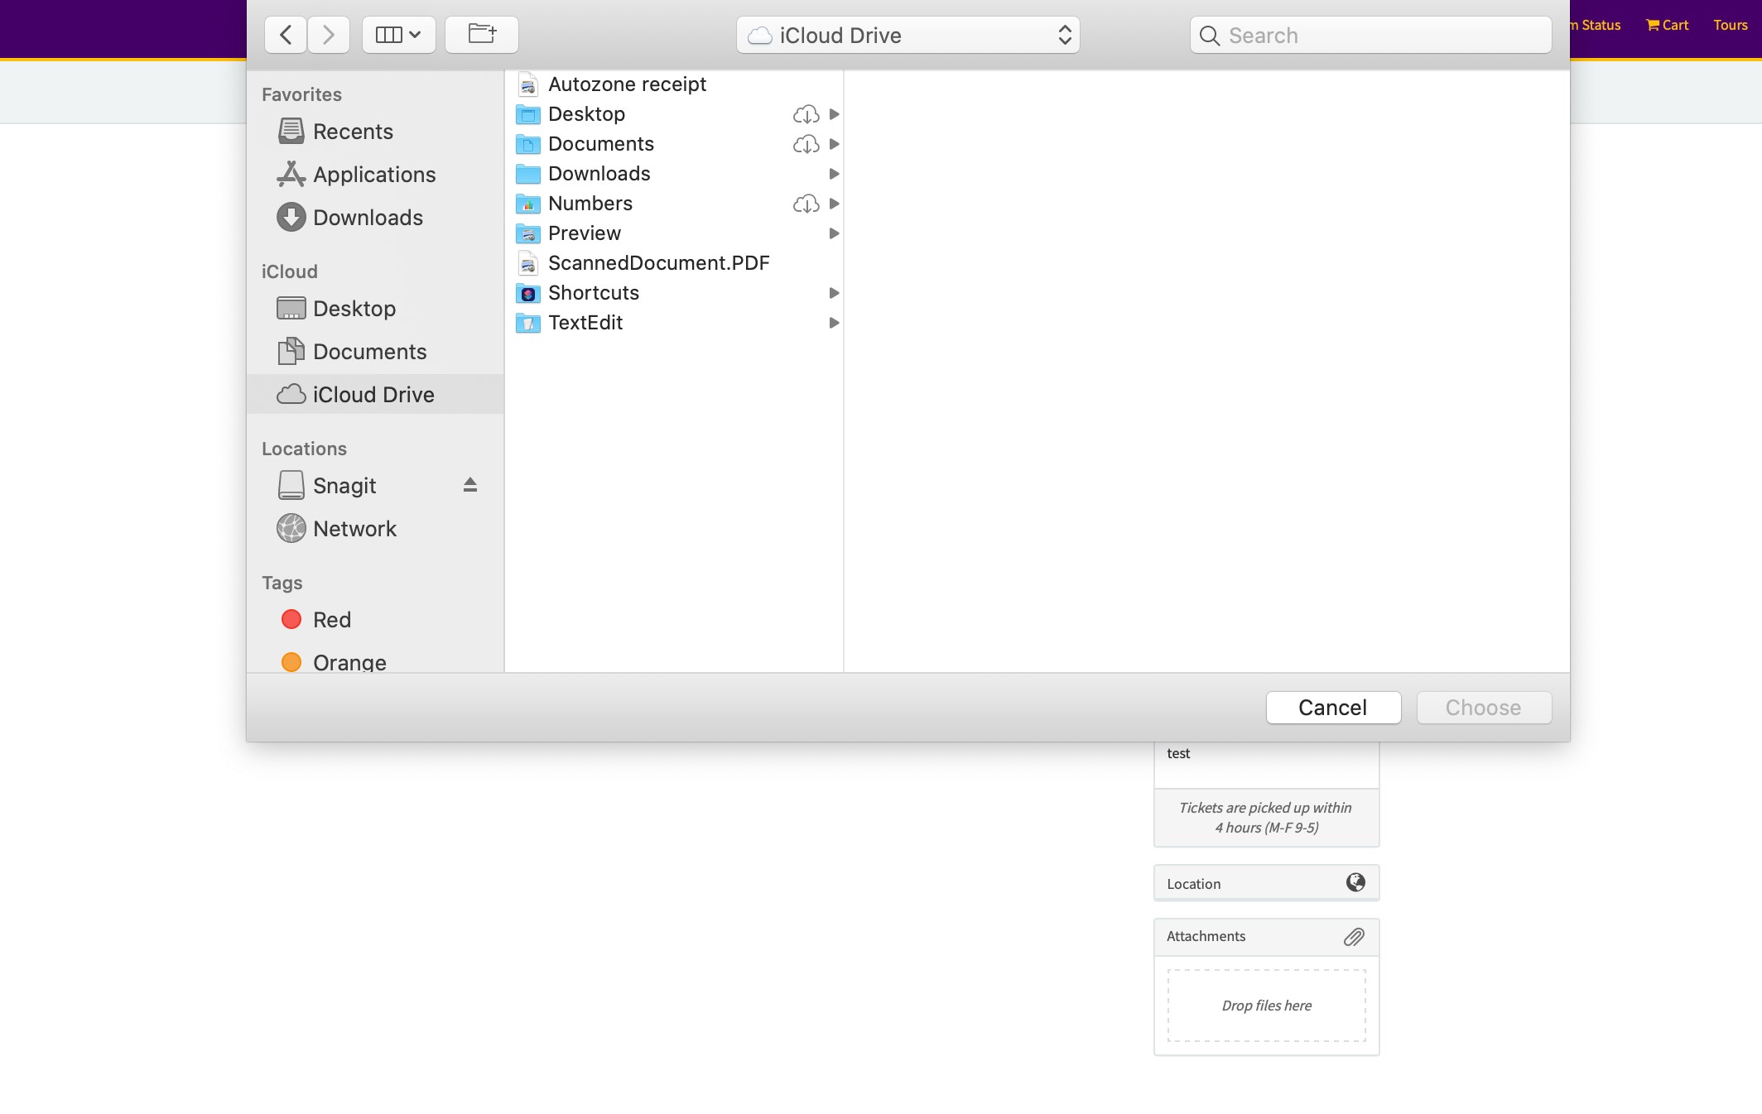This screenshot has height=1114, width=1762.
Task: Expand the Shortcuts folder arrow
Action: point(834,293)
